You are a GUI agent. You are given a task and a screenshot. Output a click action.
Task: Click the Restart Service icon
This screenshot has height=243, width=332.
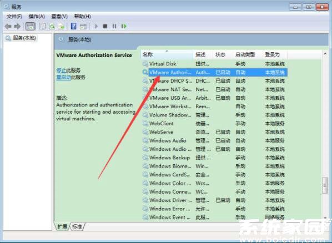coord(124,26)
